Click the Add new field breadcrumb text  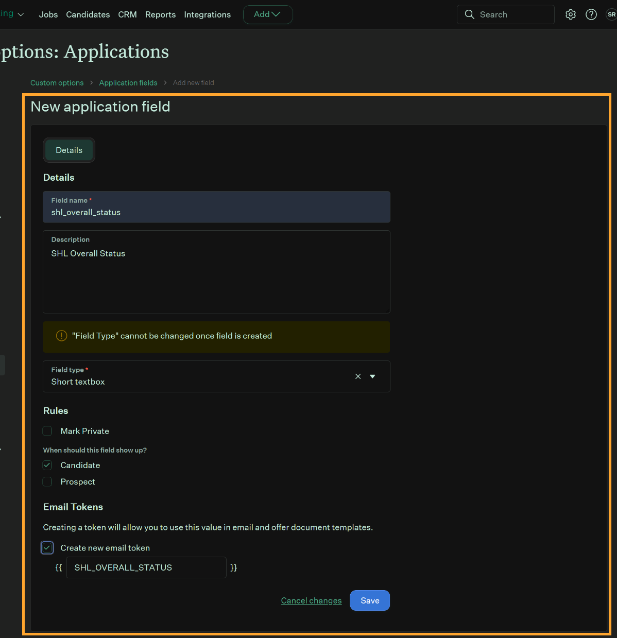(x=194, y=83)
